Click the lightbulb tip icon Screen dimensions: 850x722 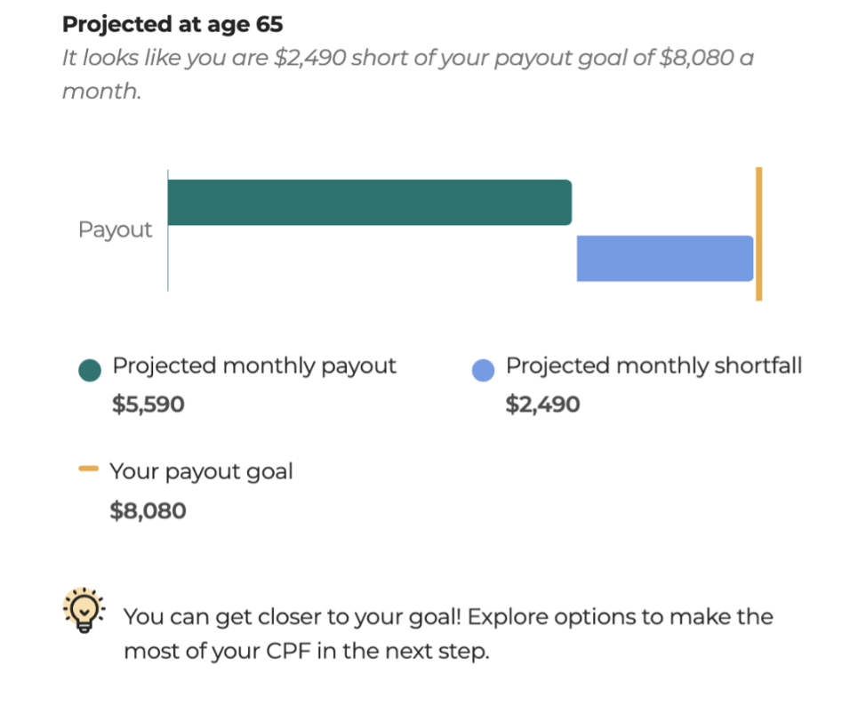[84, 610]
